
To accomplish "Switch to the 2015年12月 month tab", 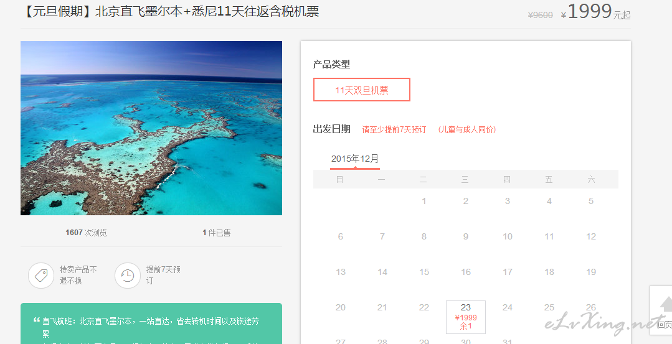I will click(355, 159).
